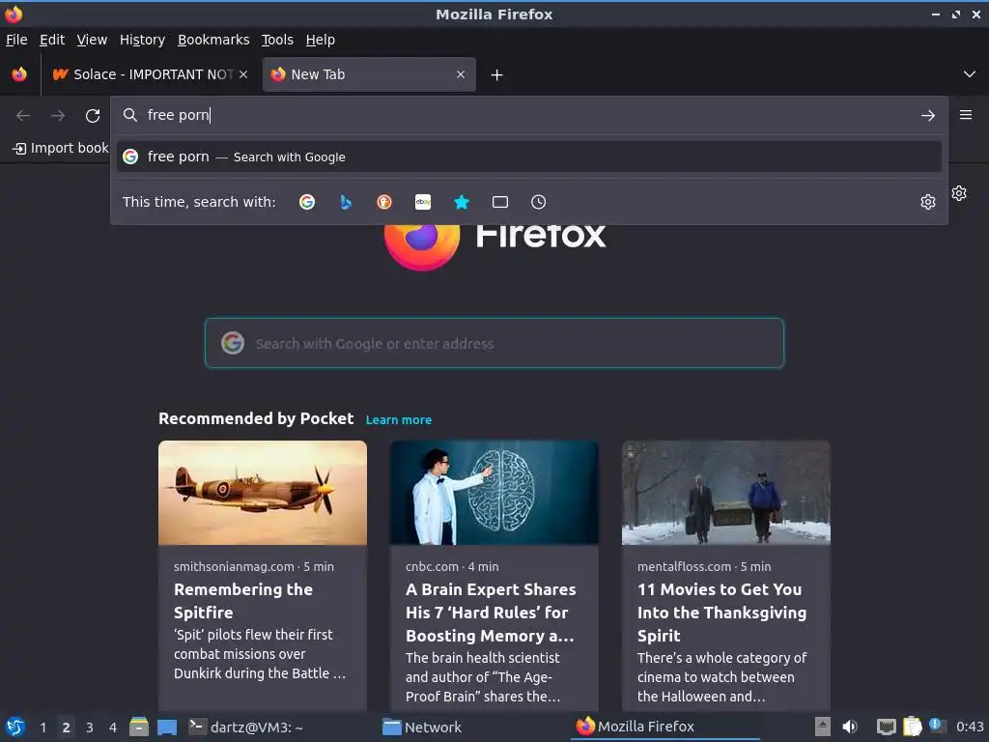Open the Edit menu

pos(52,40)
